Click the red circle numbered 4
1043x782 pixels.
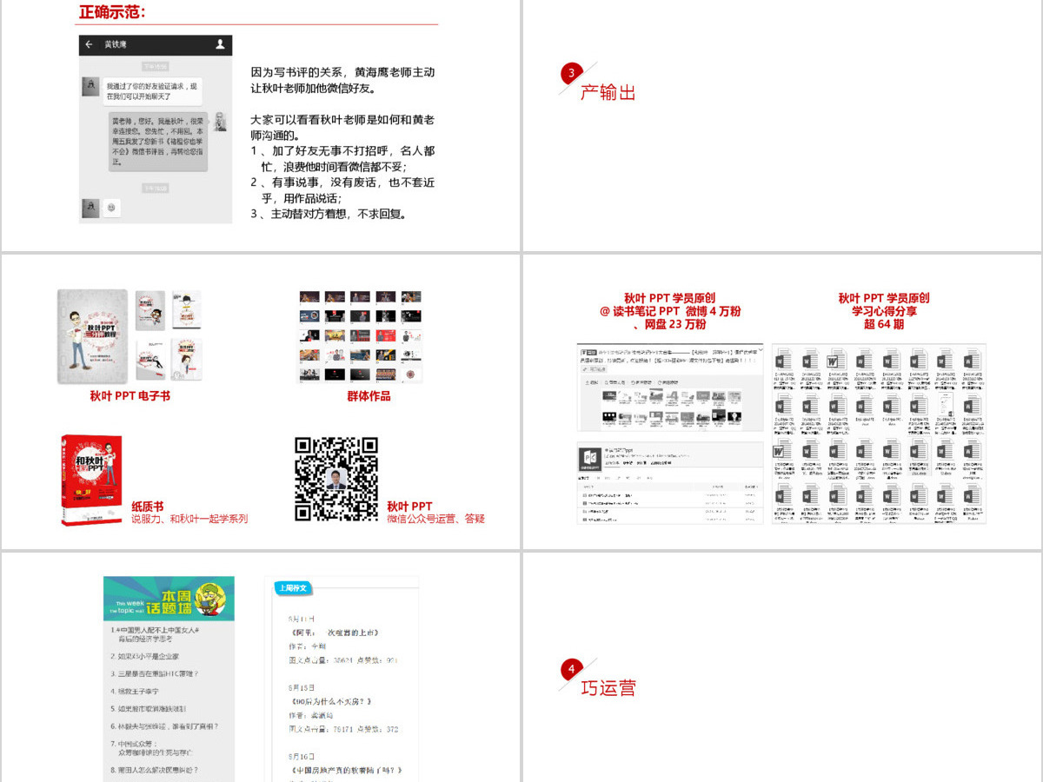pos(571,669)
